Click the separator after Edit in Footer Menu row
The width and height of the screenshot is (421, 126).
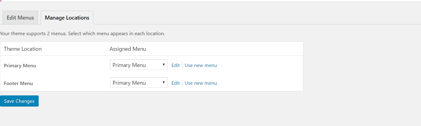coord(182,83)
